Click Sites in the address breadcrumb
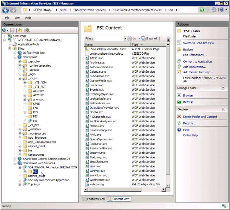The height and width of the screenshot is (210, 230). [63, 10]
